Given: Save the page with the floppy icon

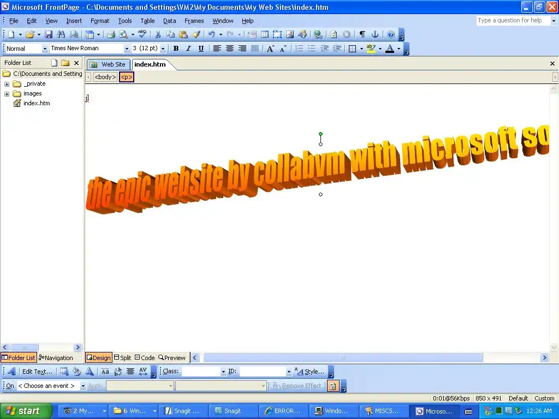Looking at the screenshot, I should [x=49, y=34].
